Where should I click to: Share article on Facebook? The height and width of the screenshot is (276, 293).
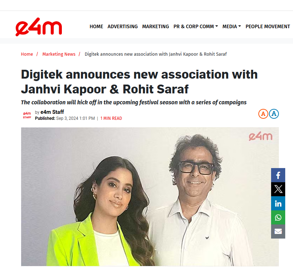coord(278,175)
